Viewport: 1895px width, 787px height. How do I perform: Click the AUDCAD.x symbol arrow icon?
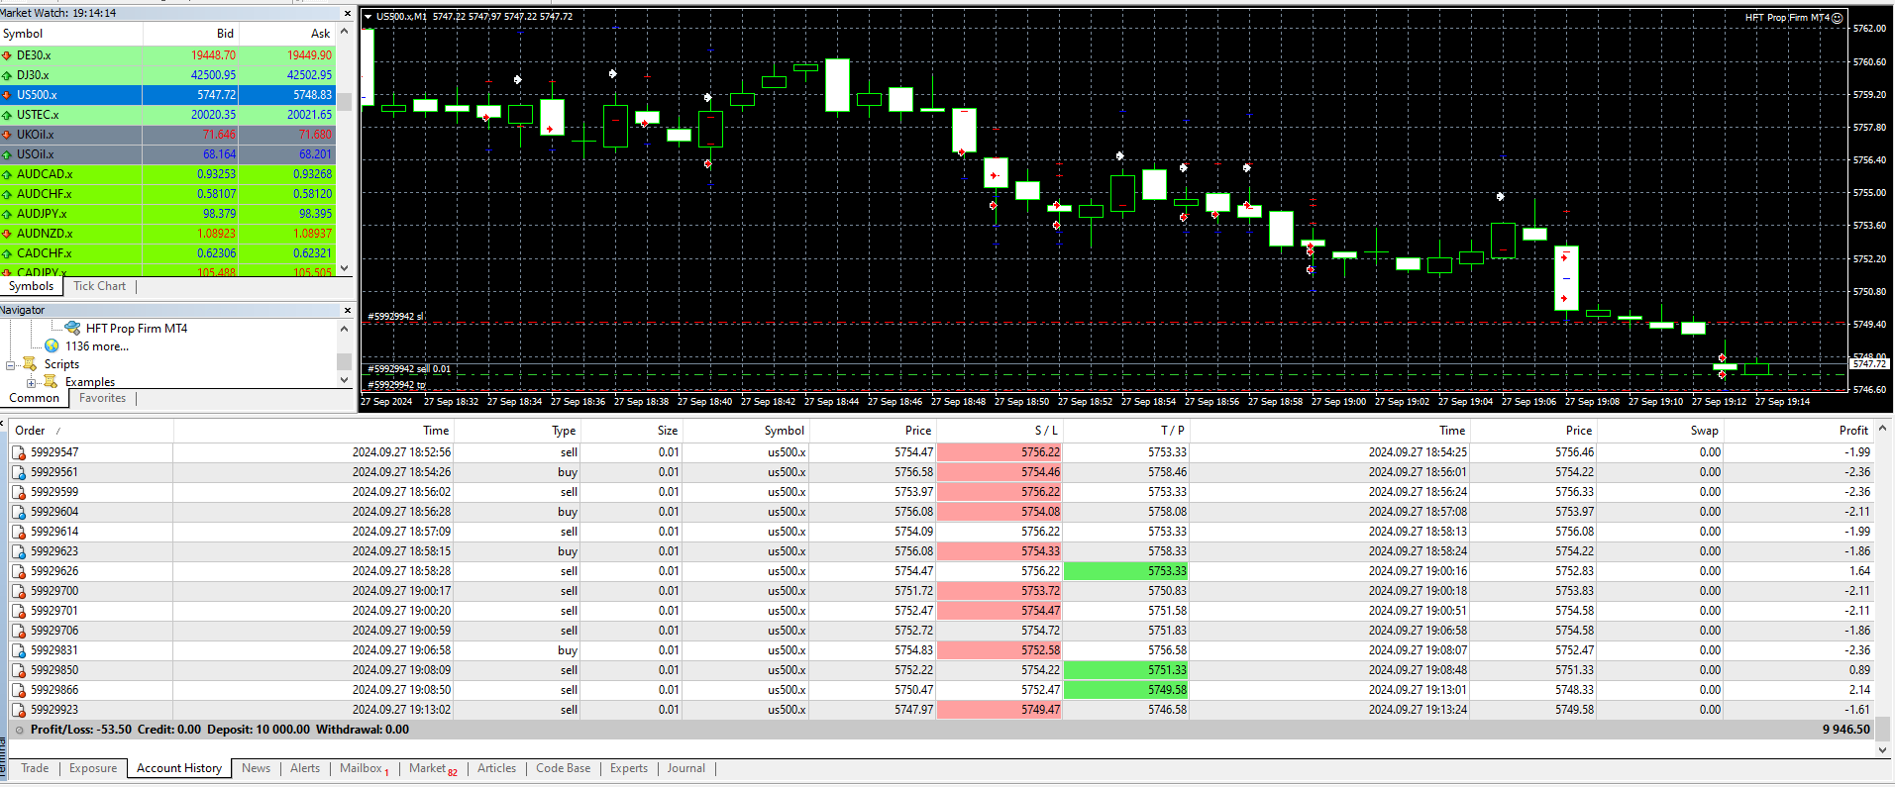click(7, 174)
